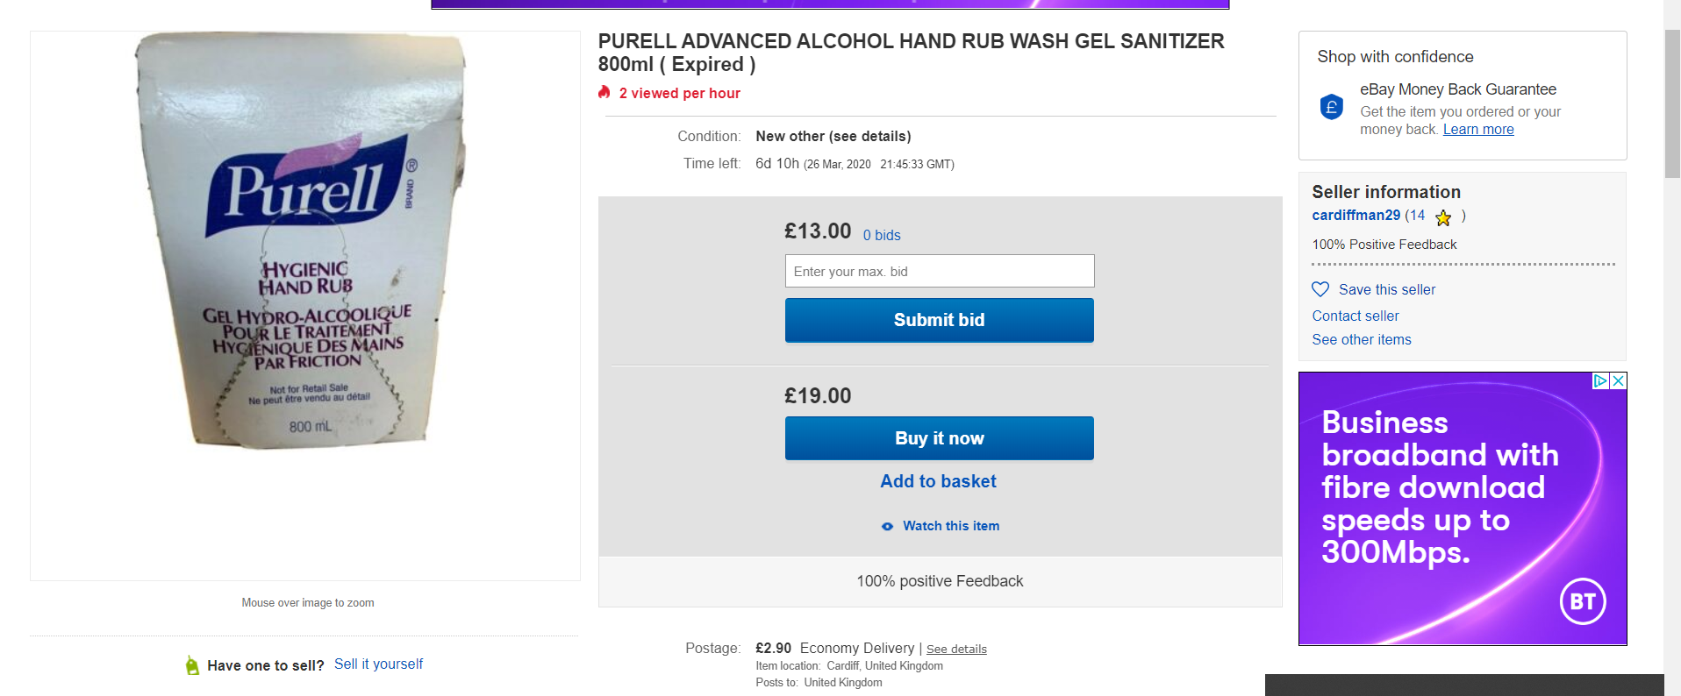The width and height of the screenshot is (1681, 696).
Task: Click the eBay Money Back Guarantee shield icon
Action: 1330,106
